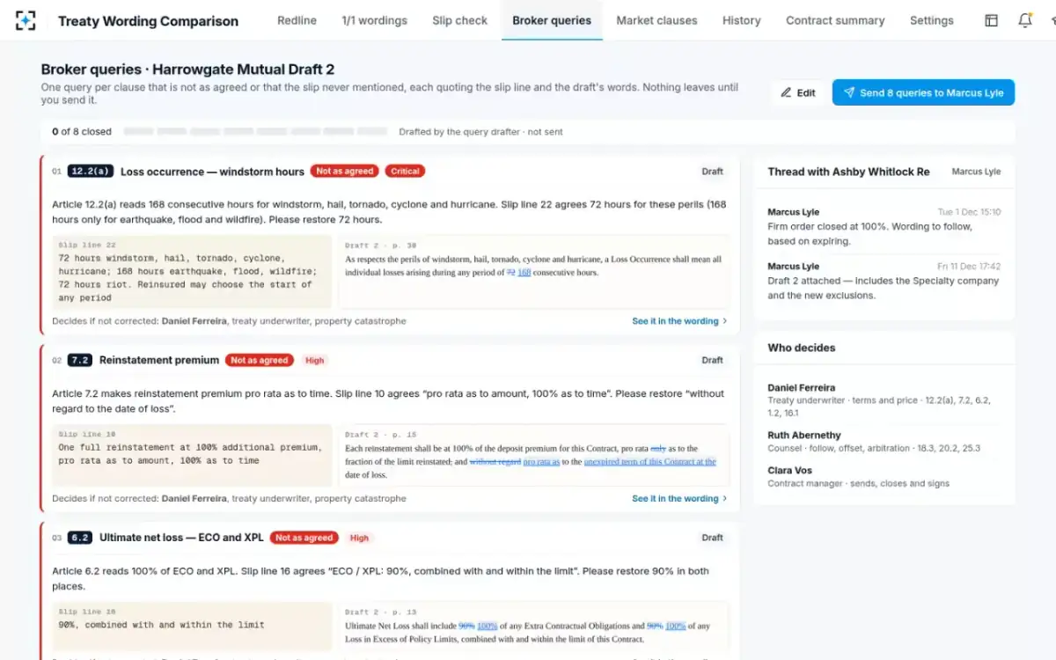1056x660 pixels.
Task: Open 'See it in the wording' for clause 12.2(a)
Action: pos(679,321)
